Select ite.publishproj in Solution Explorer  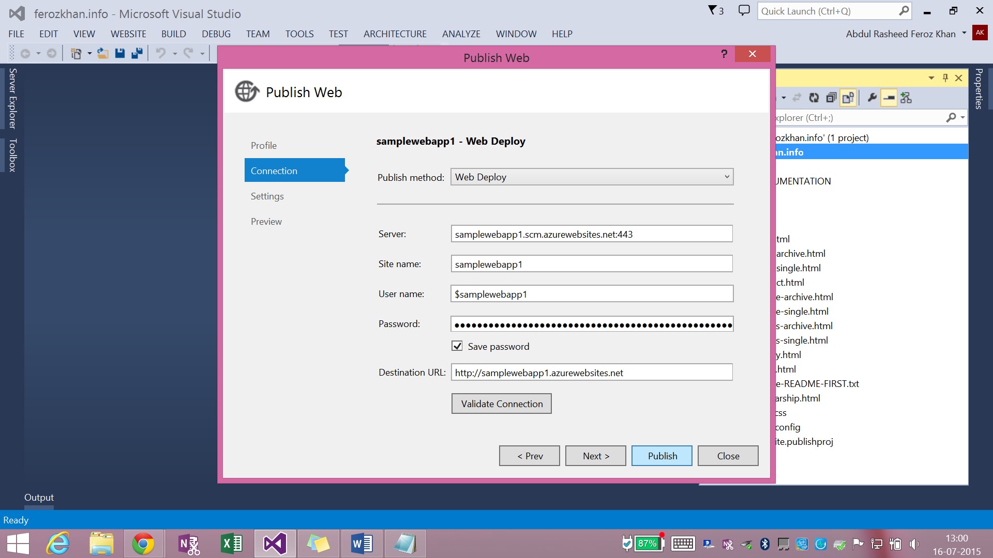804,442
